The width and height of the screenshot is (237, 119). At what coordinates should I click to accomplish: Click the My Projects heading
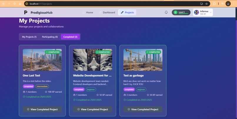[34, 21]
